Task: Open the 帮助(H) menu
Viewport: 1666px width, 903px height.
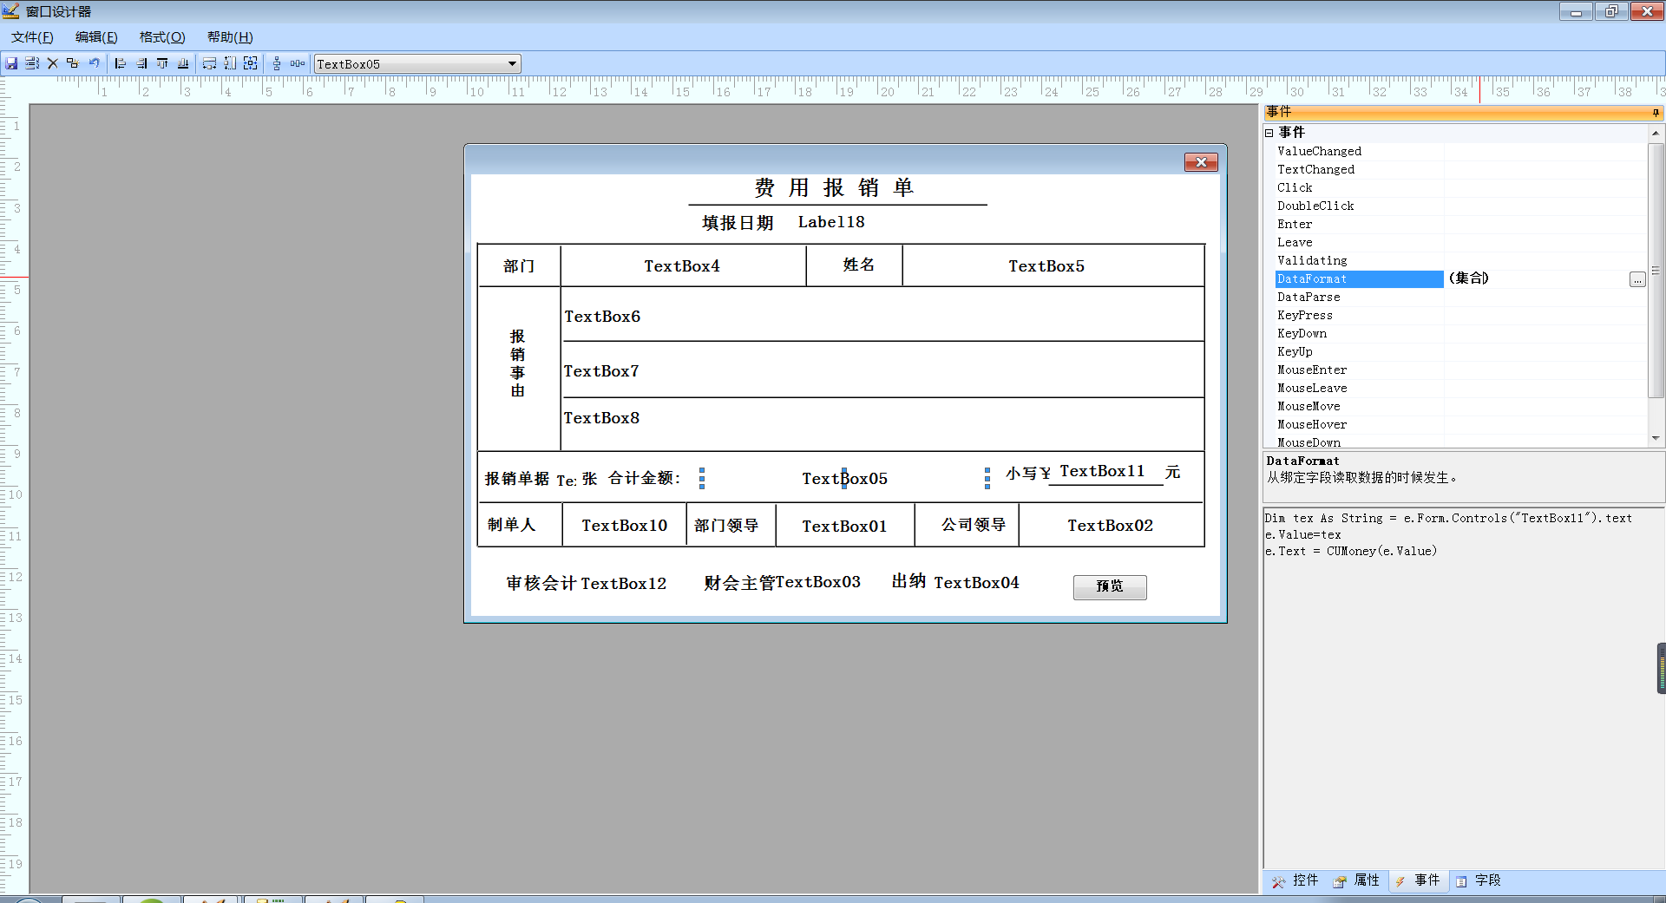Action: coord(230,37)
